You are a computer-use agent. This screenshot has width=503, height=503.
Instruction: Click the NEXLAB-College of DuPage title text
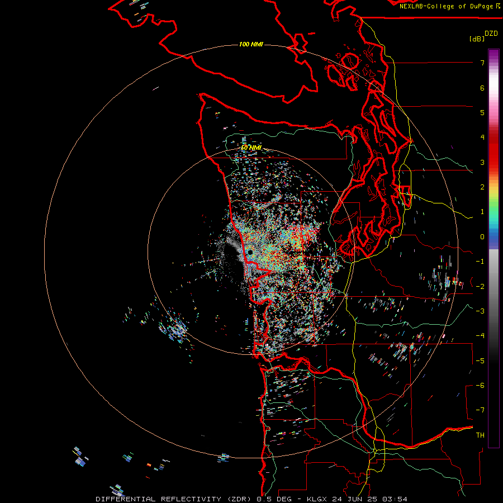[x=446, y=6]
